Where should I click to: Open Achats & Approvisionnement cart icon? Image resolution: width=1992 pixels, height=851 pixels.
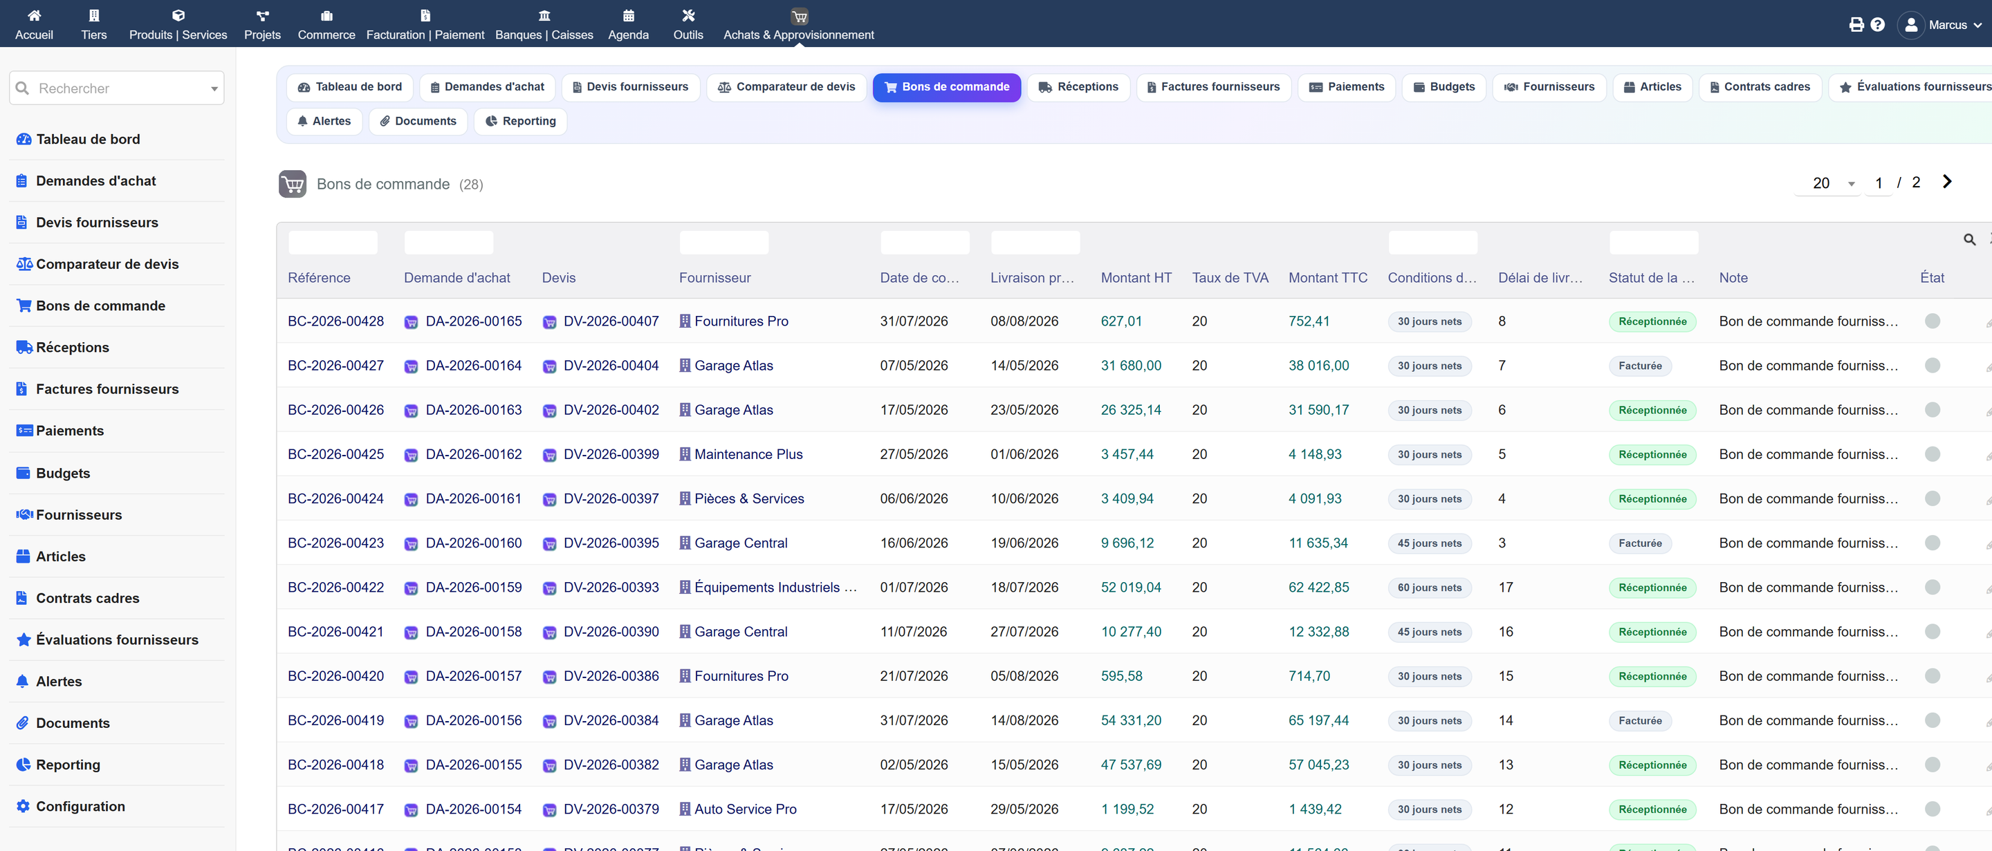[x=799, y=16]
